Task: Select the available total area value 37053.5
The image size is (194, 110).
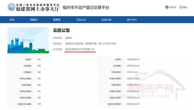Action: 132,72
